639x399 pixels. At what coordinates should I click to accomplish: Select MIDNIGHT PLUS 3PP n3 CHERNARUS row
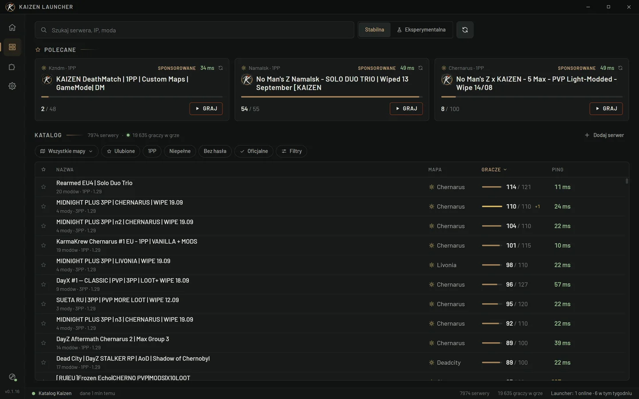pyautogui.click(x=330, y=324)
